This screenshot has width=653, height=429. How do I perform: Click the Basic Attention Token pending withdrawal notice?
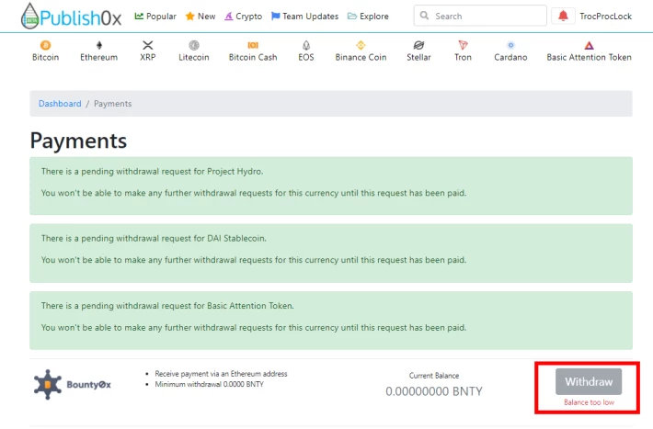(x=331, y=321)
